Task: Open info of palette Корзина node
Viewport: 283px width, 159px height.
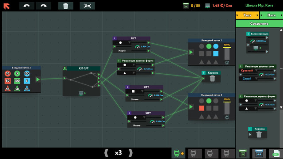Action: tap(250, 129)
